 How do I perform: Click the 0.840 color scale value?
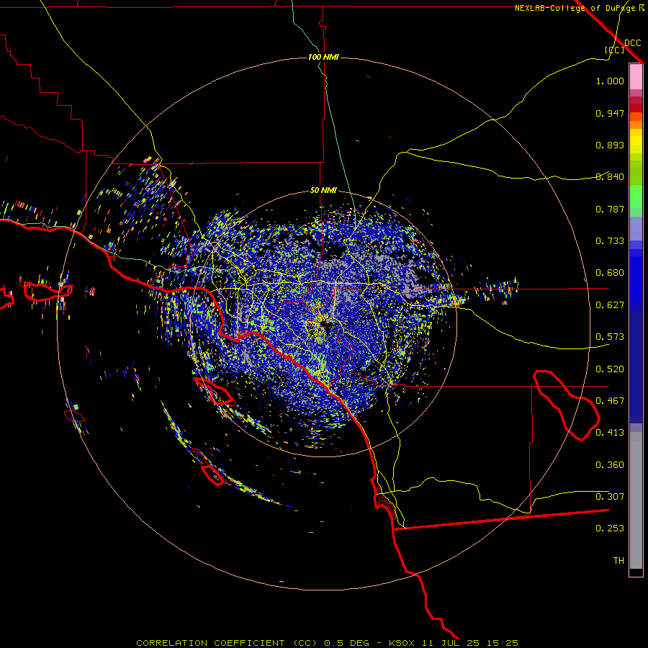[610, 177]
